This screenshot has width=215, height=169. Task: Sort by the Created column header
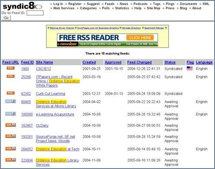[89, 62]
